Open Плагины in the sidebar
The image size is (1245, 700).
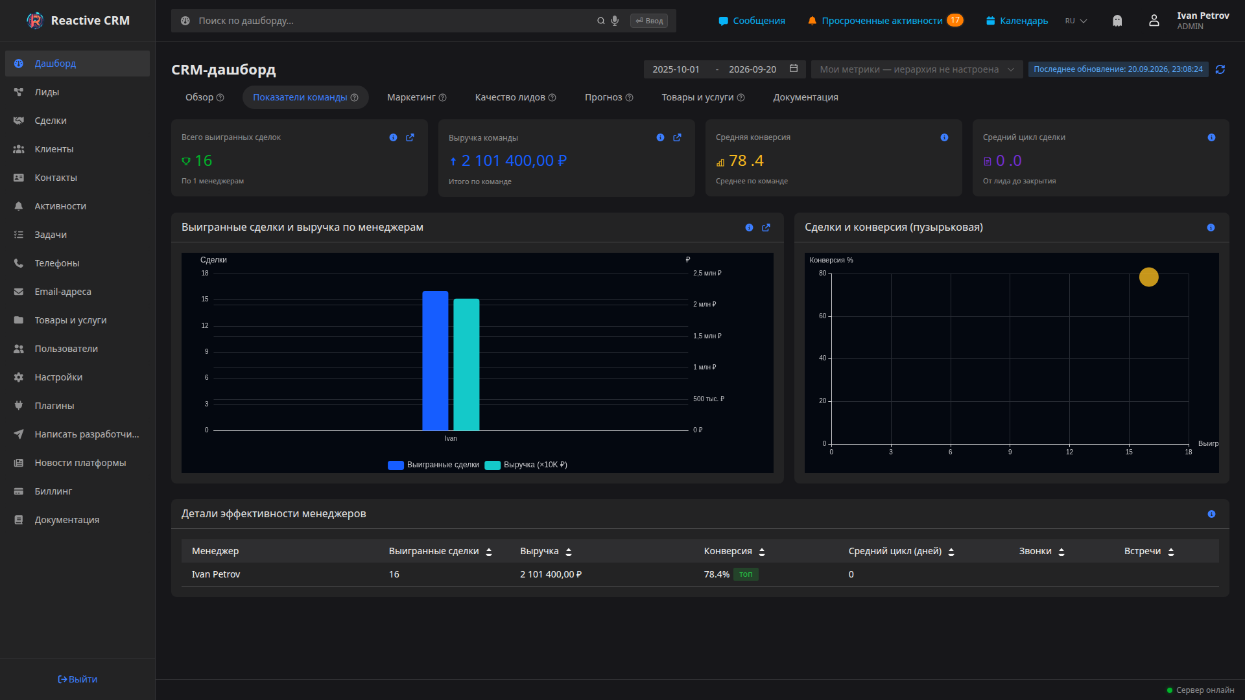coord(77,406)
